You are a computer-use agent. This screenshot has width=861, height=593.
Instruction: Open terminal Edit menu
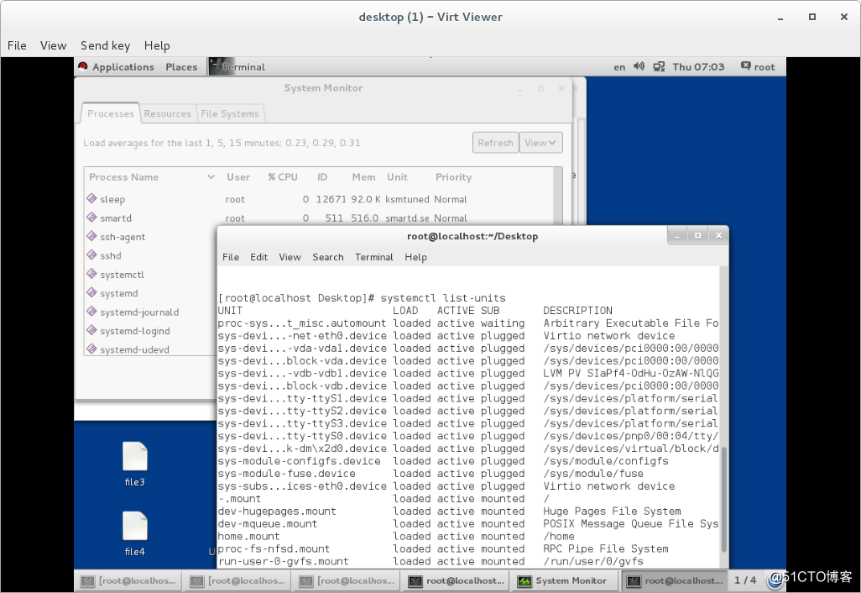click(258, 257)
